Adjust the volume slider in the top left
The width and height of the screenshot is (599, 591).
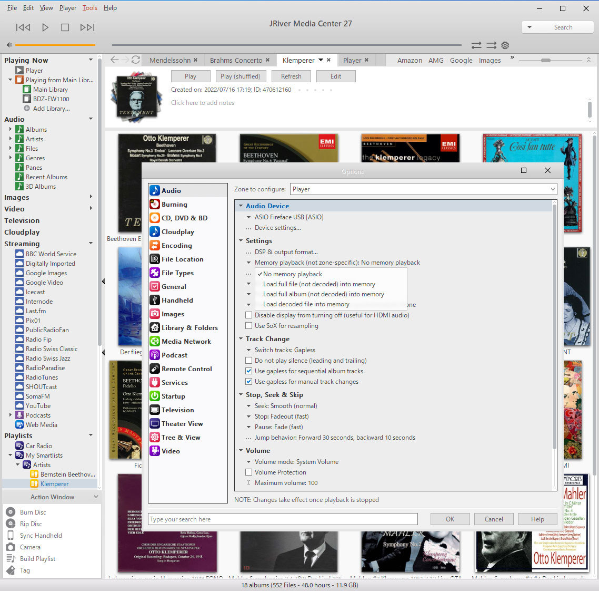click(55, 45)
